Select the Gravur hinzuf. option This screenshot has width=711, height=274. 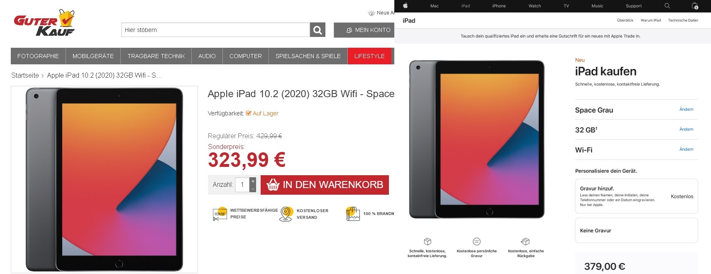636,196
